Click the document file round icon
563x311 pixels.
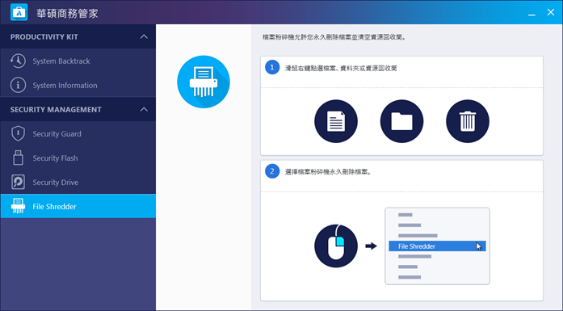pyautogui.click(x=336, y=121)
